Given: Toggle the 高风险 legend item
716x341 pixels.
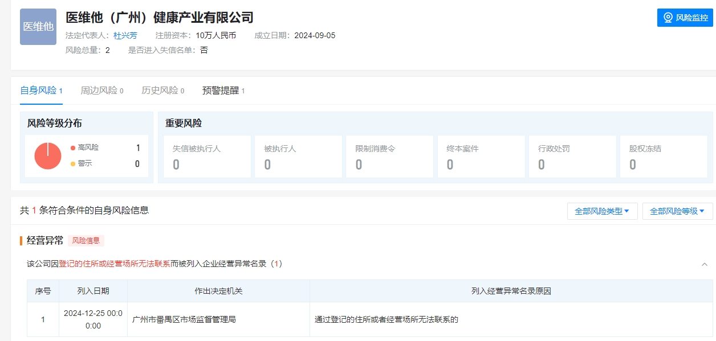Looking at the screenshot, I should [88, 147].
